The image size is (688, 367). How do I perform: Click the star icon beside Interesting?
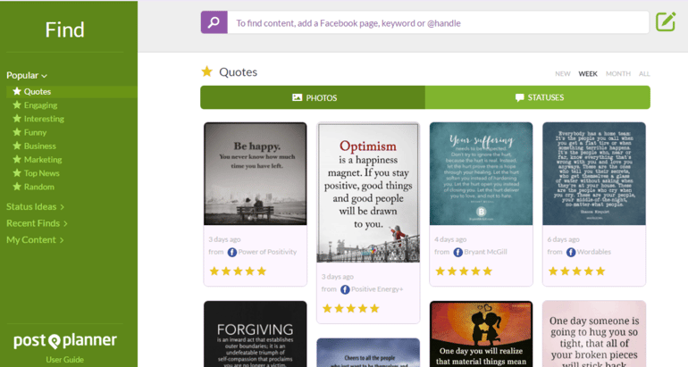(17, 119)
